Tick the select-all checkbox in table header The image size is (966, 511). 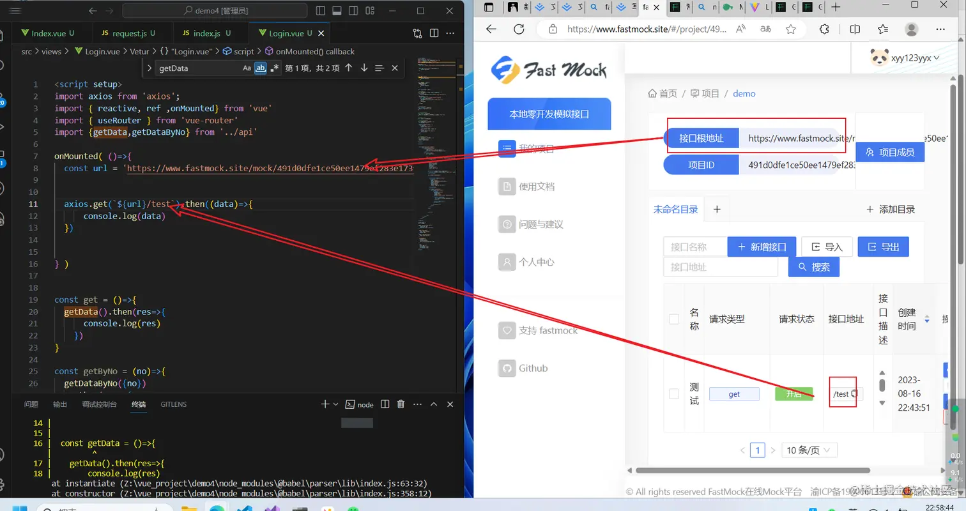point(674,319)
